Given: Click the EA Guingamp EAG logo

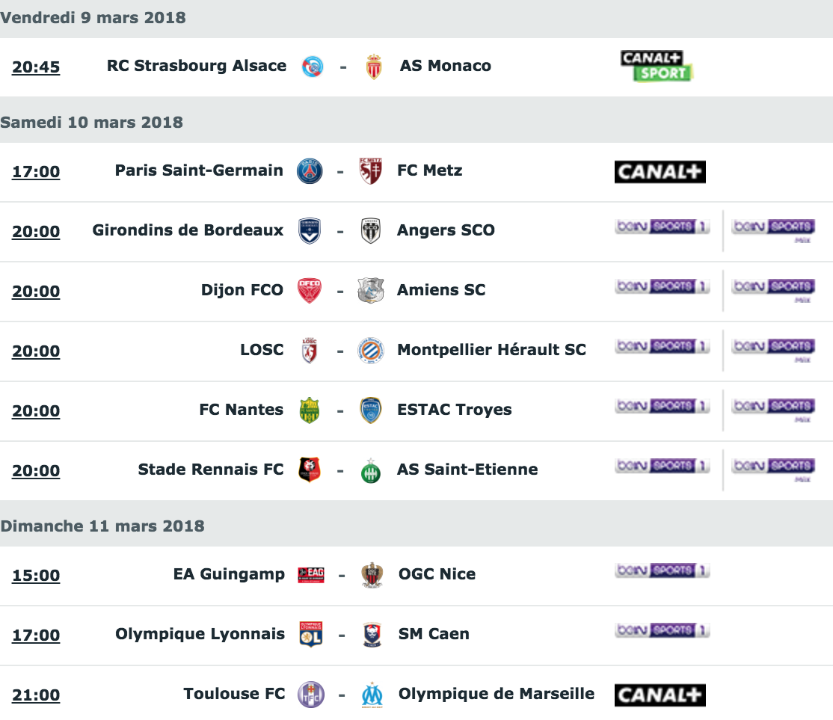Looking at the screenshot, I should [311, 575].
